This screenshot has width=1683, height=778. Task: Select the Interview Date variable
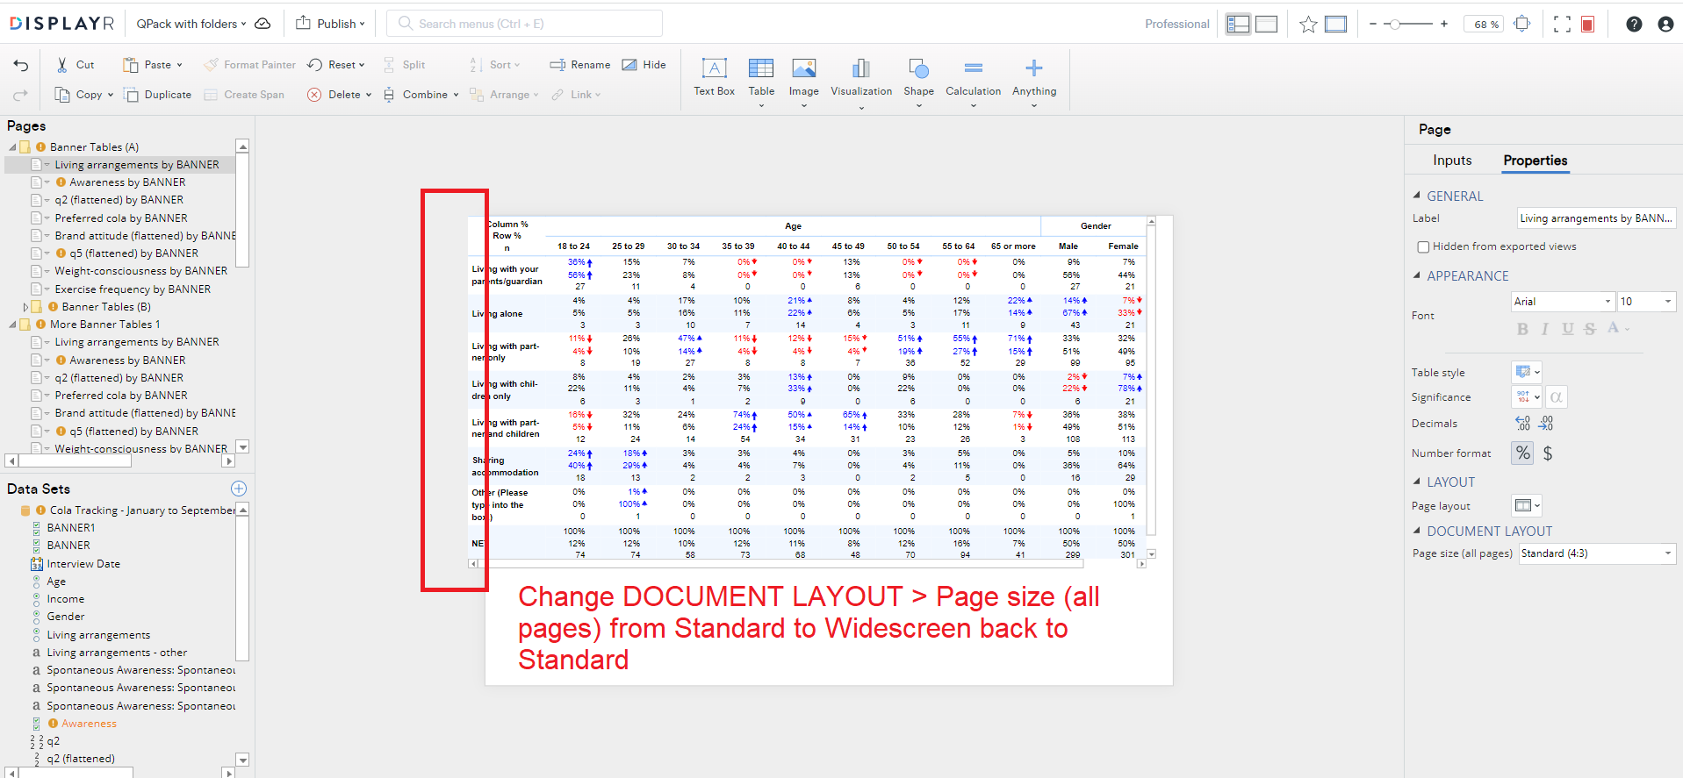tap(83, 564)
